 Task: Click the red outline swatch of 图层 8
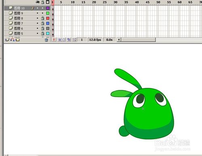(48, 18)
